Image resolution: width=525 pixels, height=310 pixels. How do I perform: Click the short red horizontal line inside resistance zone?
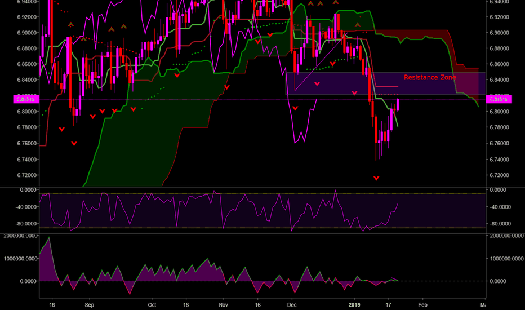(387, 86)
